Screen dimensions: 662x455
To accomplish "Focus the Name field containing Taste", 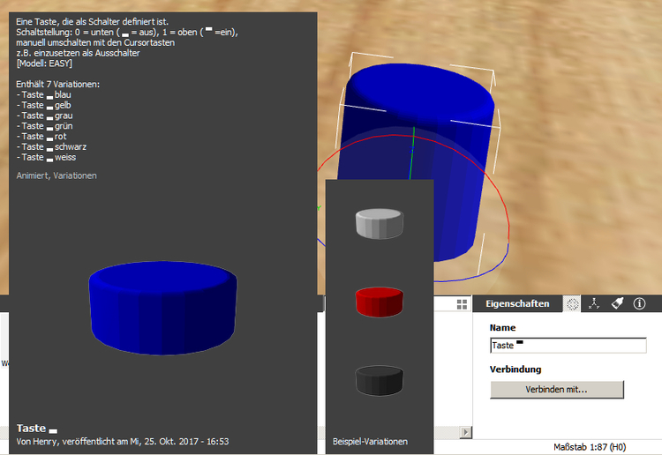I will click(x=568, y=346).
